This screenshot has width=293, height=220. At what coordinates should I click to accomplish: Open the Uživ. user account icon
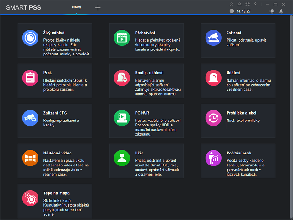(x=122, y=158)
